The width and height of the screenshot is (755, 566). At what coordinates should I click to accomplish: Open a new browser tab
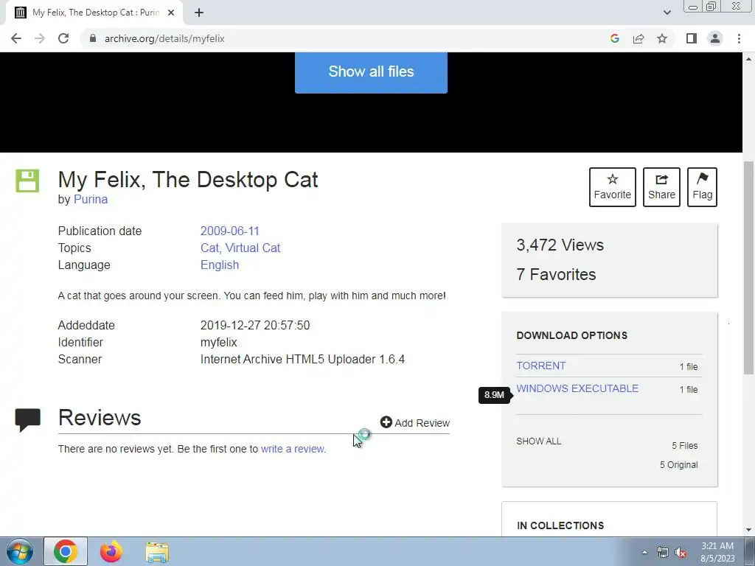coord(199,13)
